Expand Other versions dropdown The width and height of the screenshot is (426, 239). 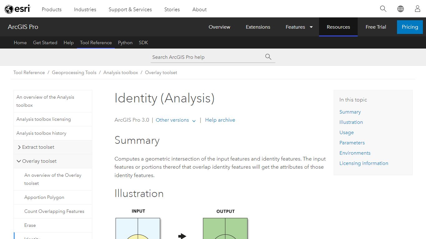pos(176,120)
